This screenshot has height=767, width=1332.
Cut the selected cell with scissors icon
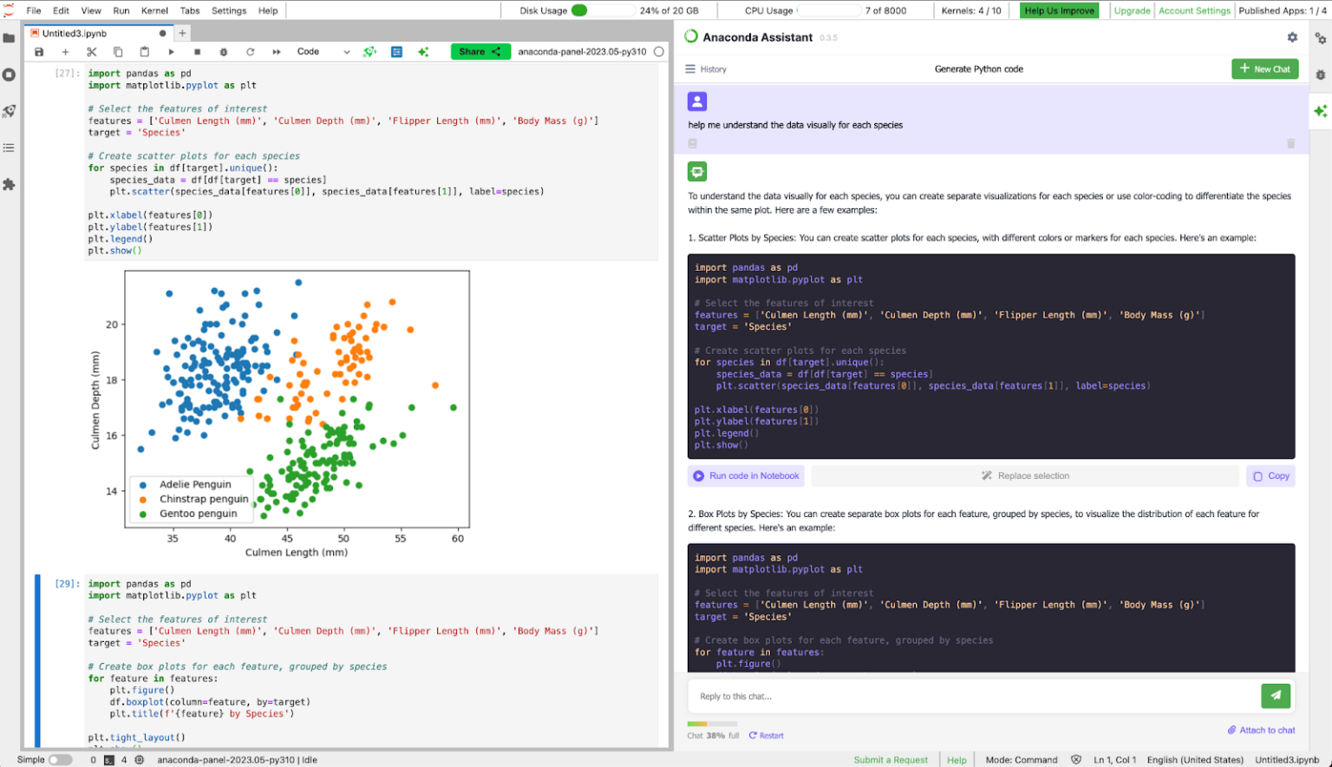91,51
